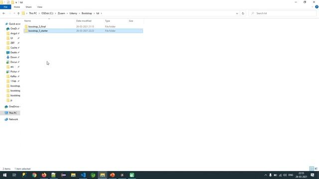The width and height of the screenshot is (319, 179).
Task: Open Notepad++ from the taskbar
Action: 54,175
